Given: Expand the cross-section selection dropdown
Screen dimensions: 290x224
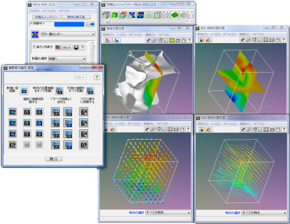Looking at the screenshot, I should pyautogui.click(x=67, y=58).
